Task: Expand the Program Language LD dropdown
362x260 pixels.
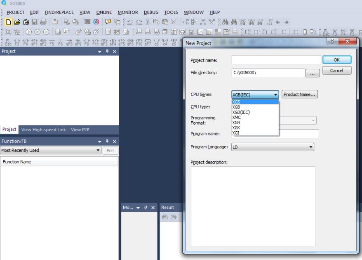Action: (273, 147)
